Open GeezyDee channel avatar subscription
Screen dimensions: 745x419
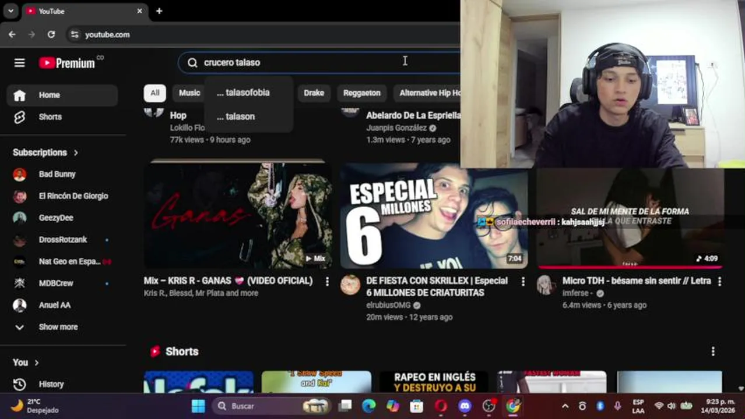pos(20,218)
